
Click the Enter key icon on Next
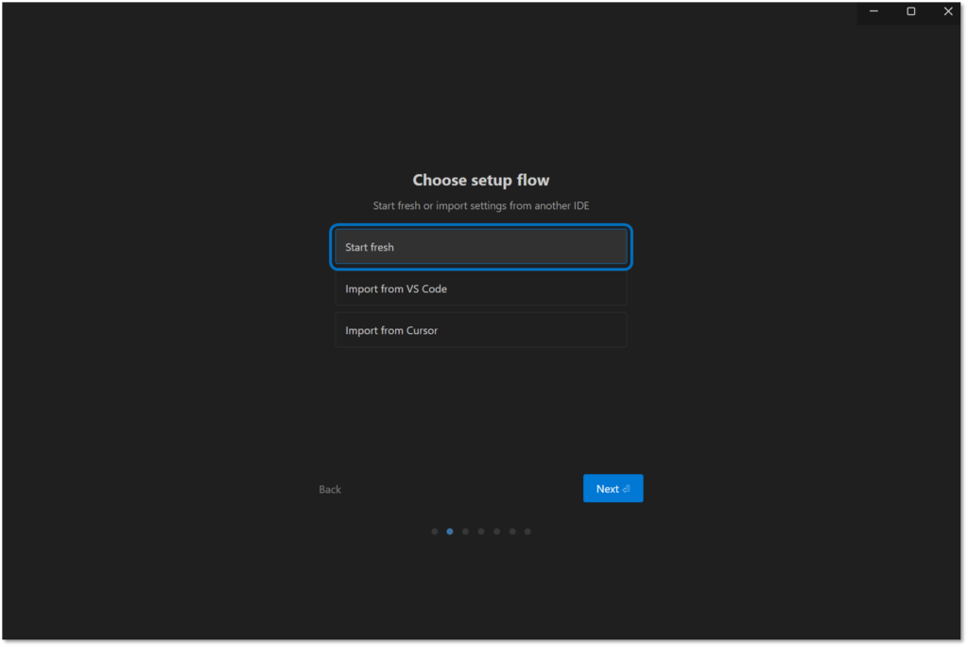[627, 489]
